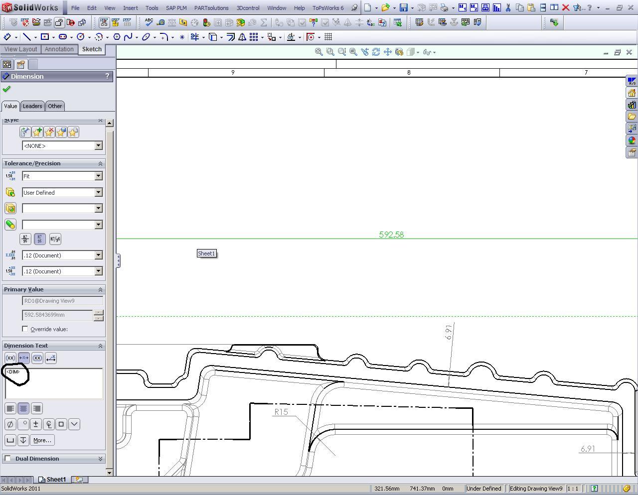The height and width of the screenshot is (495, 638).
Task: Switch to the View Layout tab
Action: pos(21,49)
